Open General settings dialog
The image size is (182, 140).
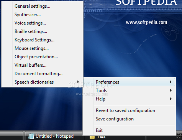[42, 6]
